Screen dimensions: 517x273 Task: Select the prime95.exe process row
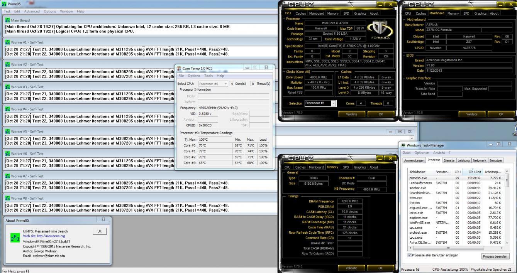tap(456, 178)
